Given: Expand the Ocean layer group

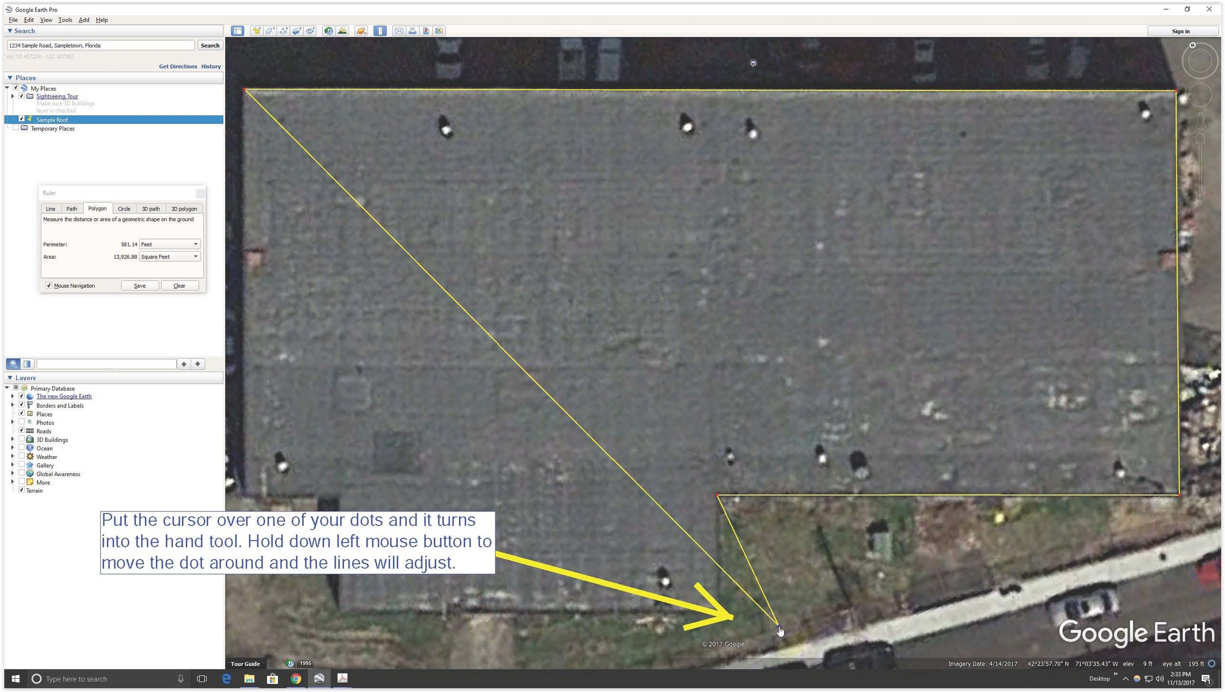Looking at the screenshot, I should (13, 448).
